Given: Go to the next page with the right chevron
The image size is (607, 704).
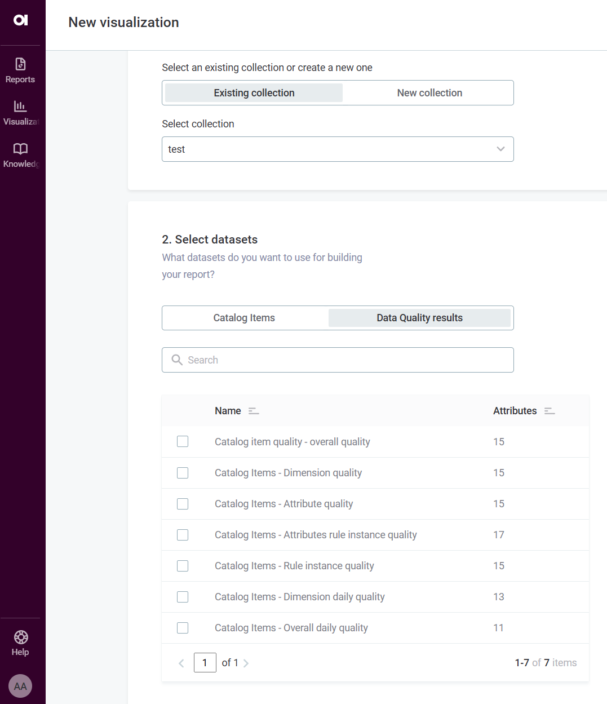Looking at the screenshot, I should (246, 662).
